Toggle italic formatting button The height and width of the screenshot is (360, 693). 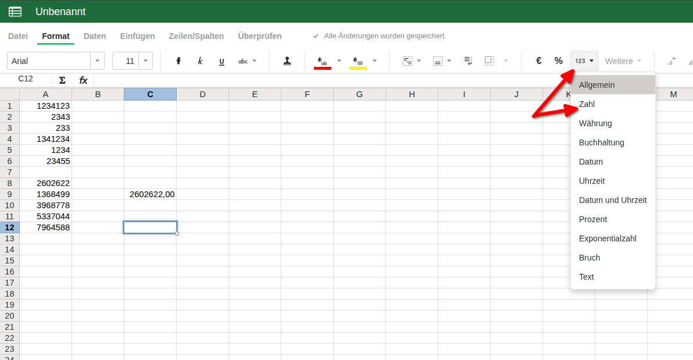click(x=200, y=61)
